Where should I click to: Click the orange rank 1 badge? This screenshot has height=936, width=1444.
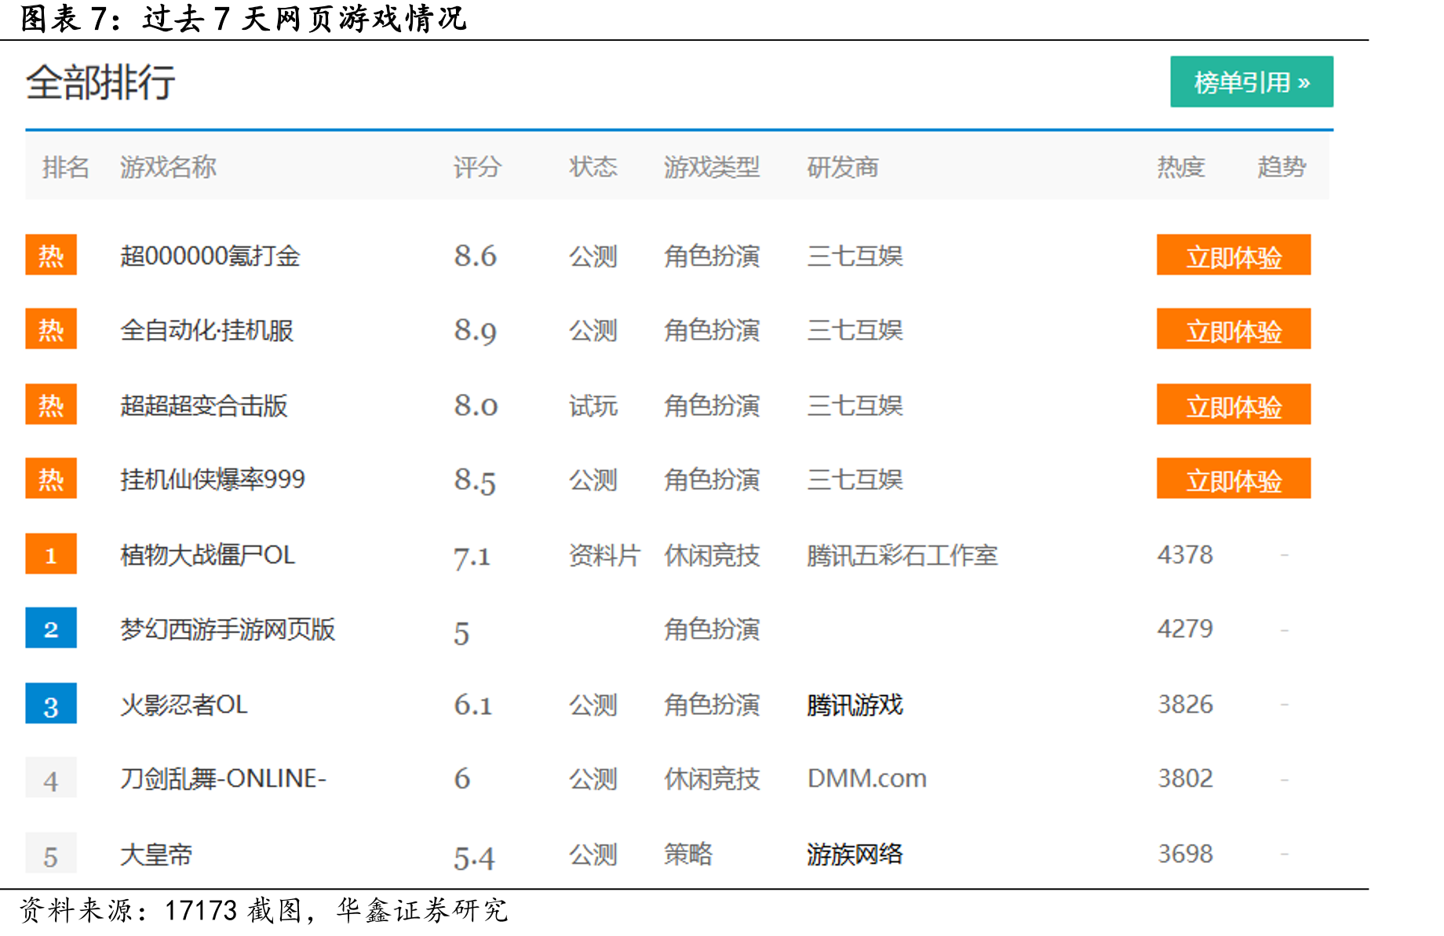click(x=51, y=554)
